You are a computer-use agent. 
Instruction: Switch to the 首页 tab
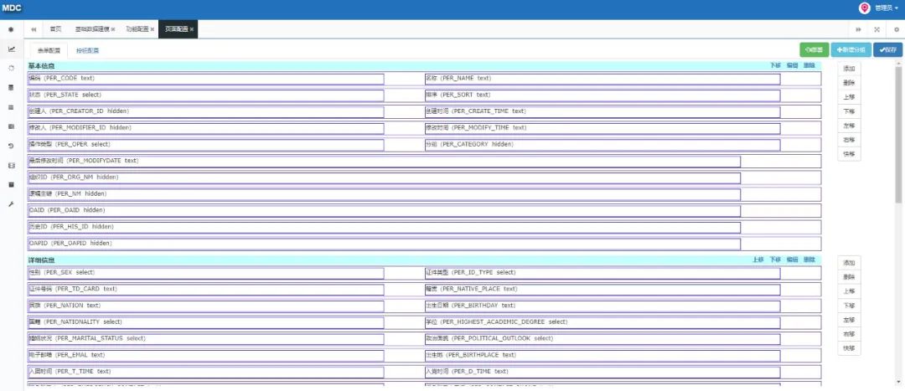pyautogui.click(x=55, y=29)
